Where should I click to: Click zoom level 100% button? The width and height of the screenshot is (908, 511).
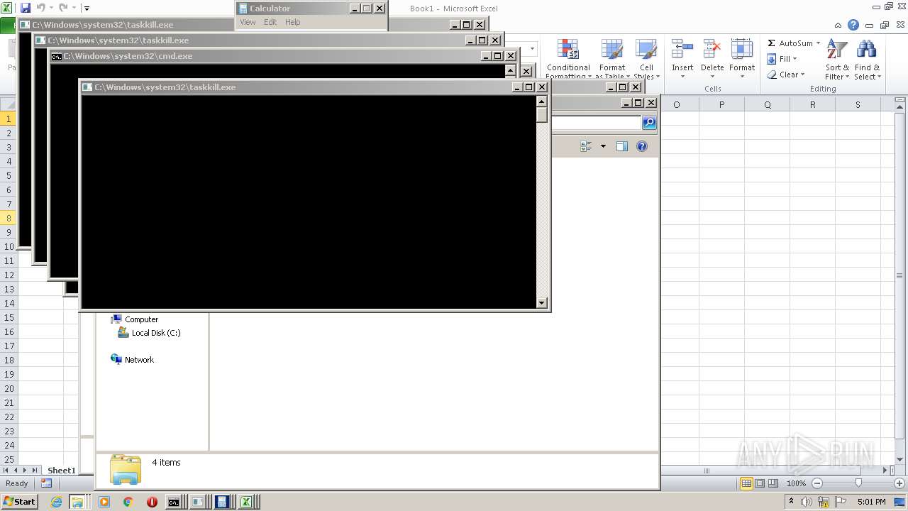[x=796, y=483]
